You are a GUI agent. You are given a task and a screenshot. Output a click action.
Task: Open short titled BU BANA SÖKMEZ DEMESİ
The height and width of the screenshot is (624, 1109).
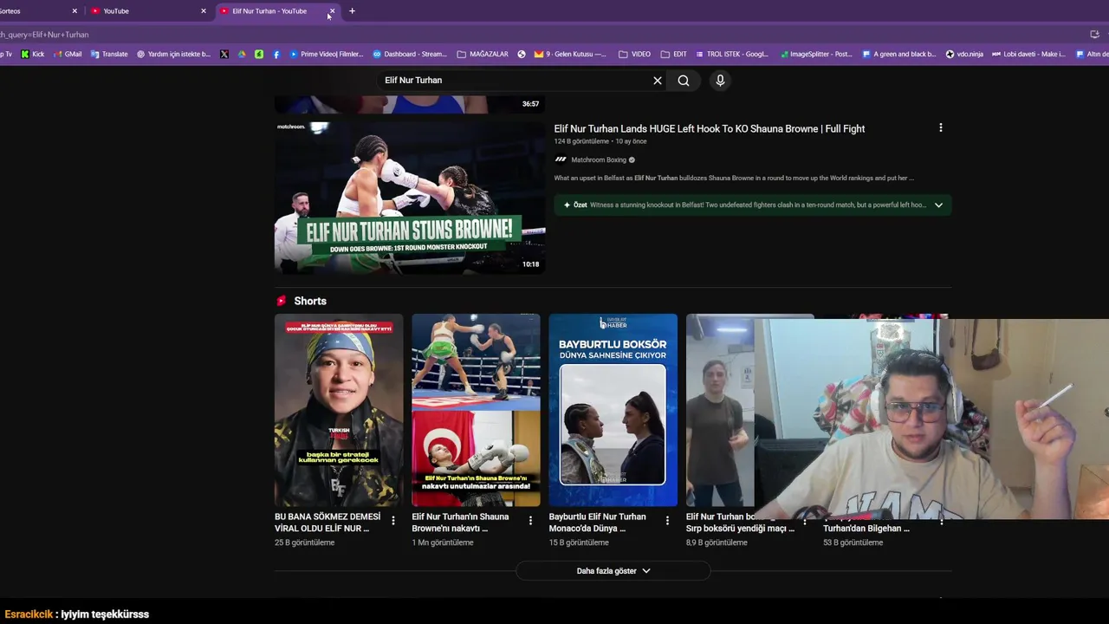[x=328, y=522]
